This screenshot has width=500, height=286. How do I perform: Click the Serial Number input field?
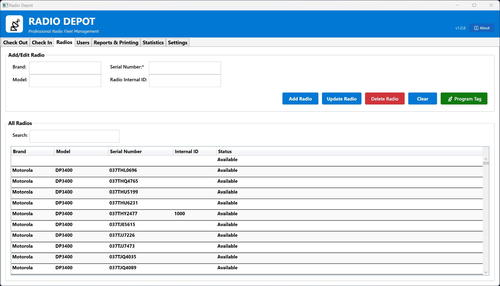coord(185,68)
